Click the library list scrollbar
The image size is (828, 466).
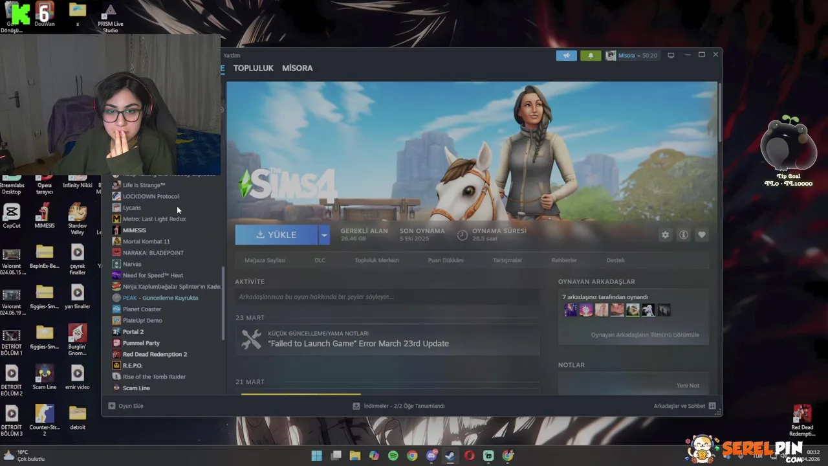(x=224, y=304)
